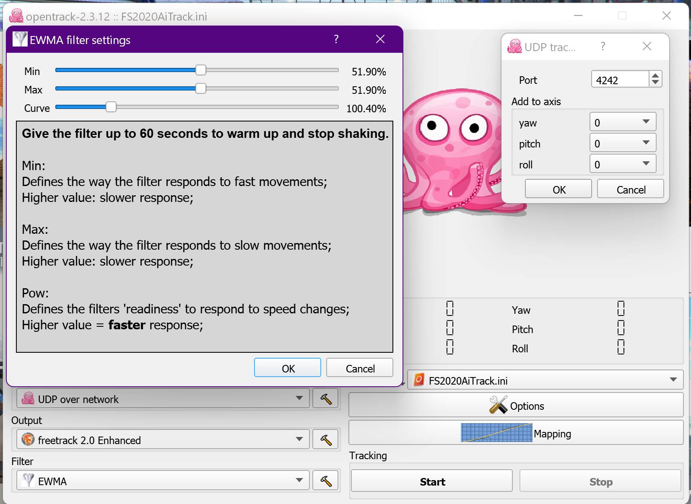Open the Options tools button
The image size is (691, 504).
516,405
